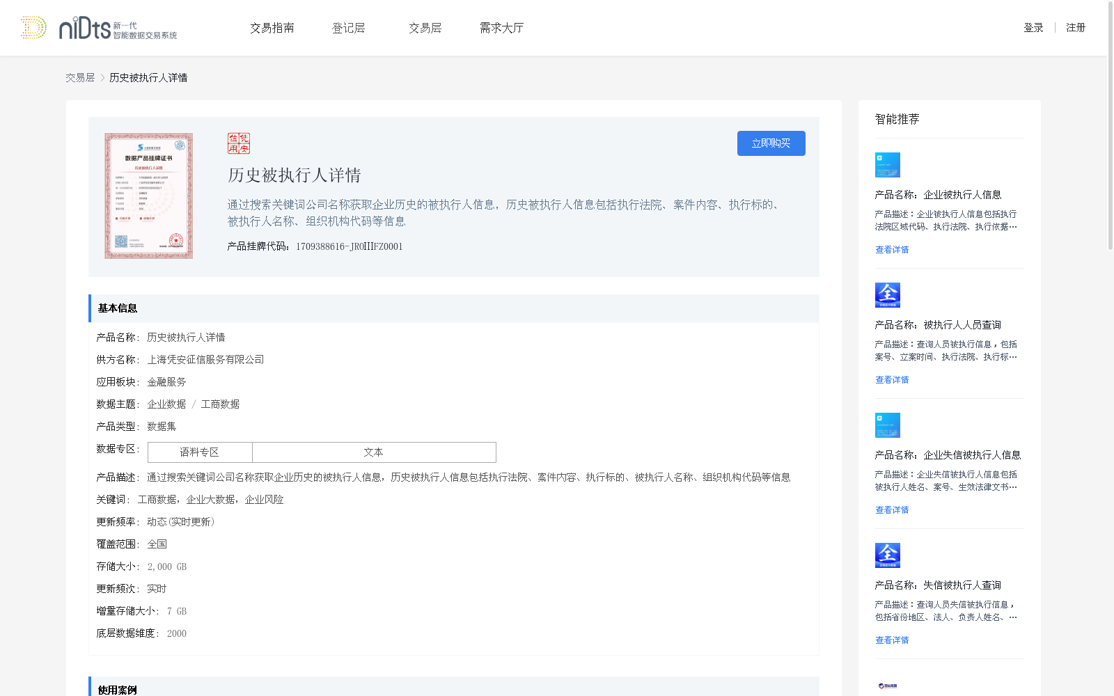Click the 注册 link
The image size is (1114, 696).
pyautogui.click(x=1076, y=28)
